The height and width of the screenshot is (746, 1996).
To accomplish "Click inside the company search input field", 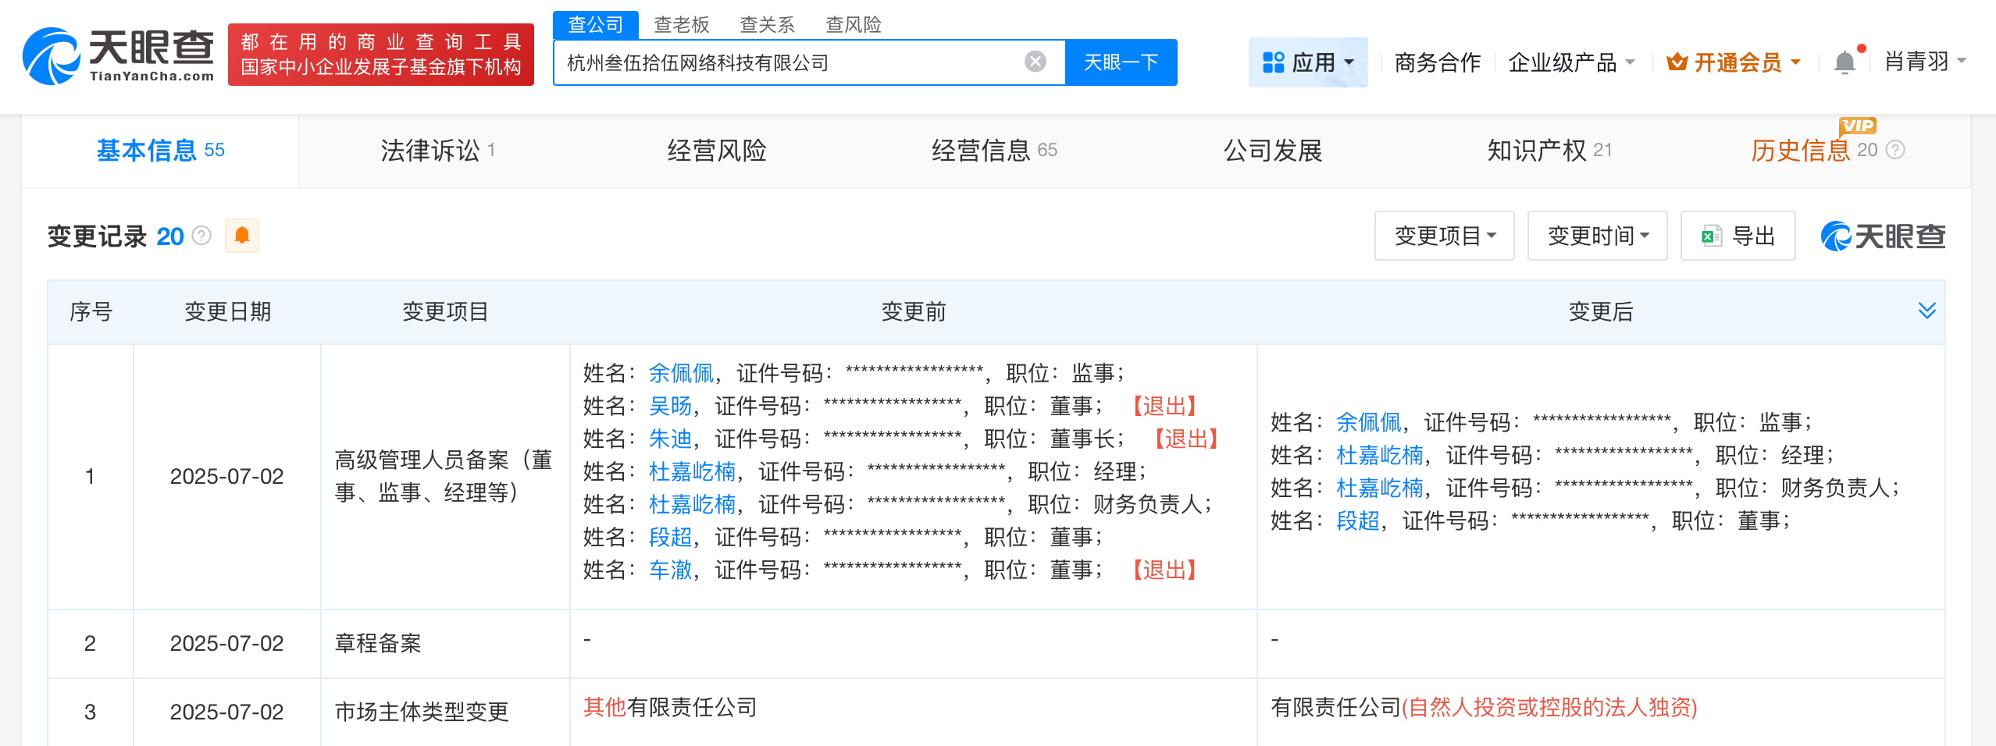I will pos(781,62).
